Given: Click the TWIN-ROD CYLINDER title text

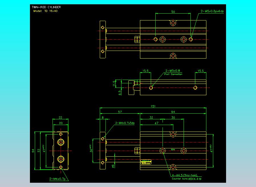Looking at the screenshot, I should click(47, 7).
